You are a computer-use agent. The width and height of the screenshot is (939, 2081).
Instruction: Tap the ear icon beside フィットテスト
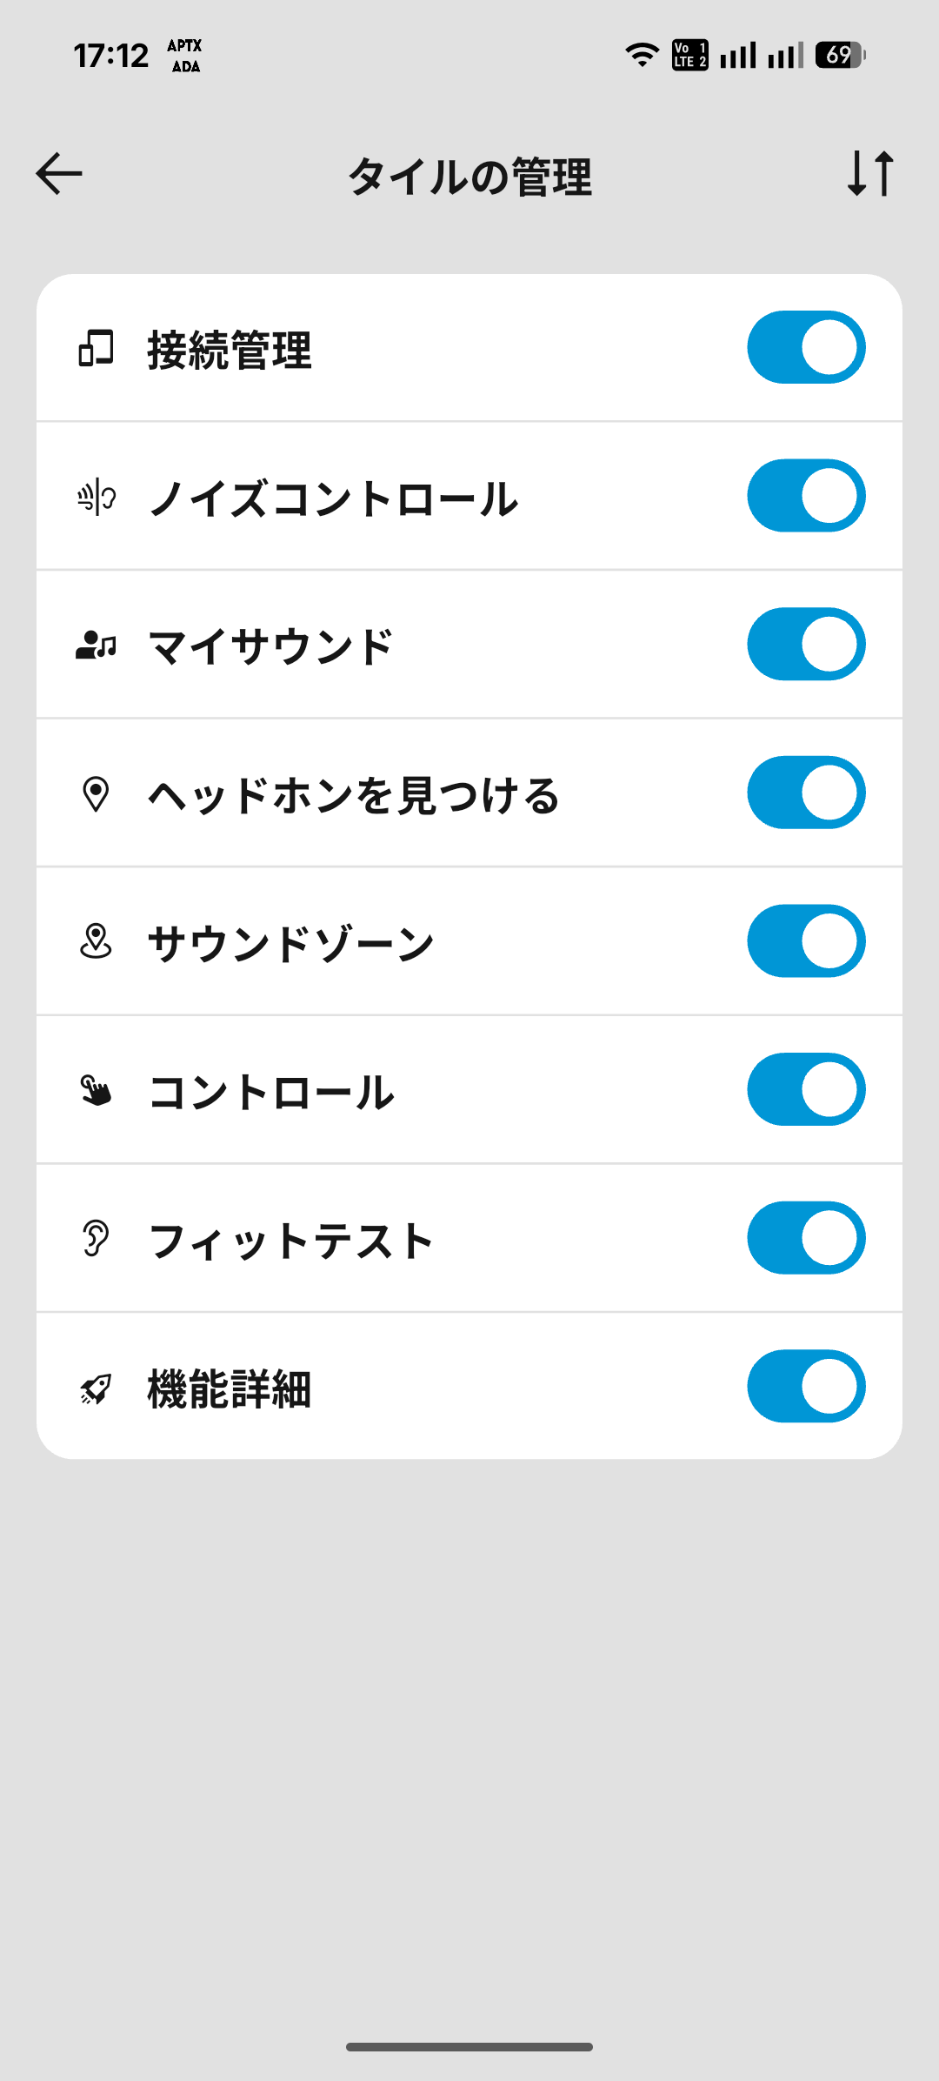click(x=96, y=1239)
